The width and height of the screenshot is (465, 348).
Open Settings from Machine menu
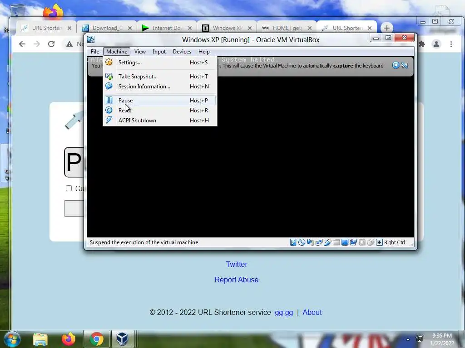160,63
